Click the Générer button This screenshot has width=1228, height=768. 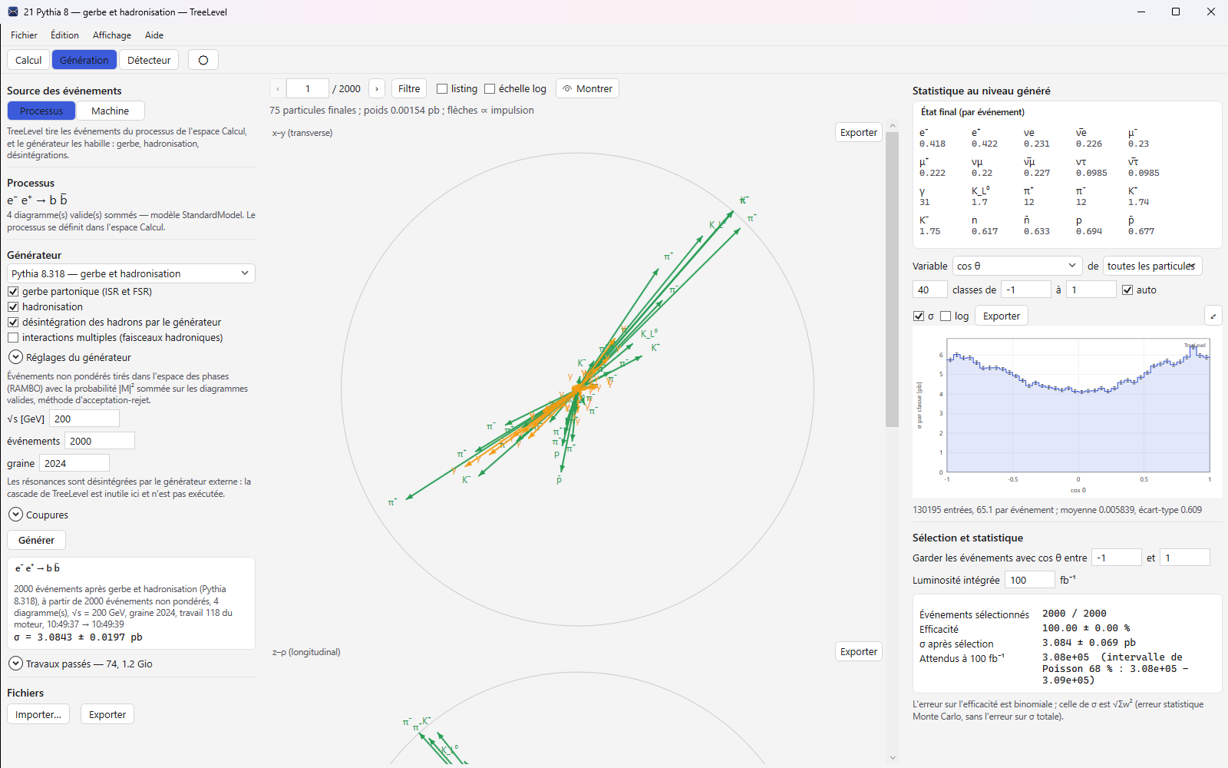tap(36, 540)
